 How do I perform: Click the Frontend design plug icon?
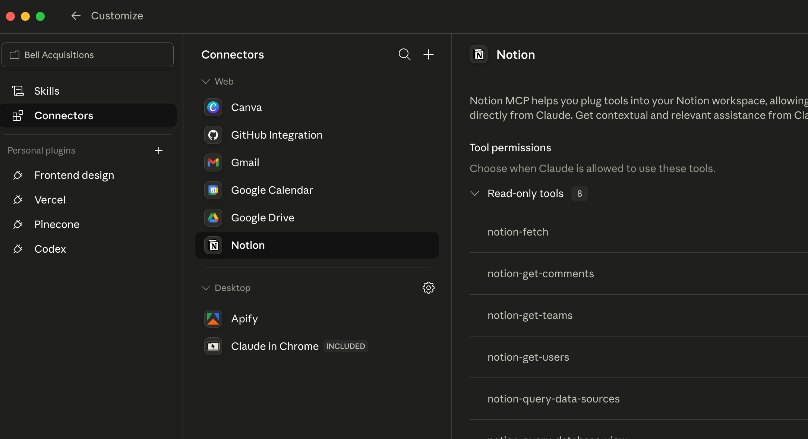coord(18,175)
